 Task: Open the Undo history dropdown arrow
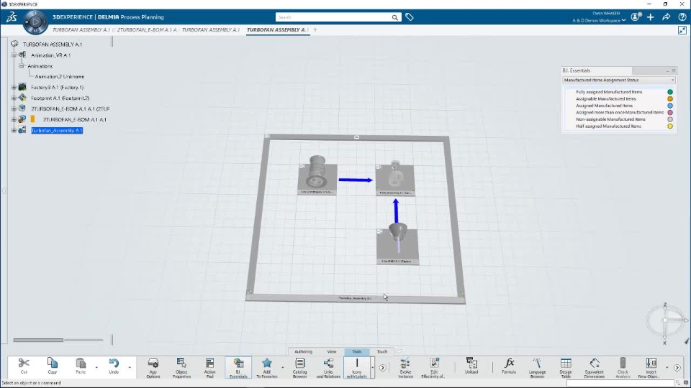point(130,367)
